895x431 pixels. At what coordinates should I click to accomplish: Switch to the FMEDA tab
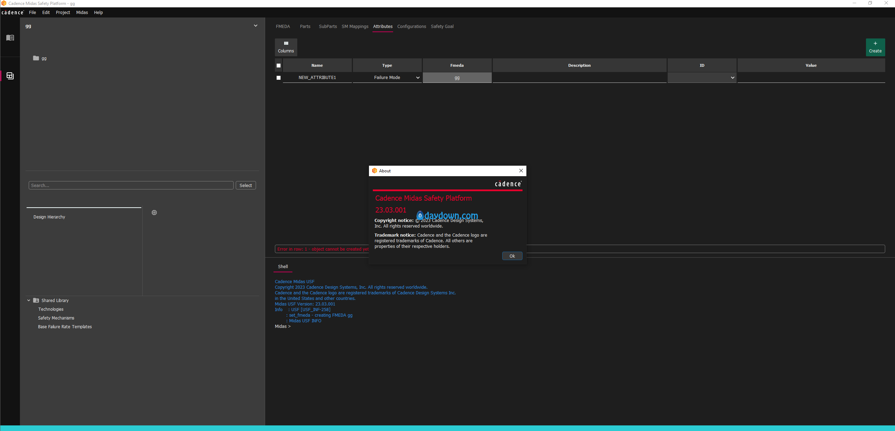pyautogui.click(x=283, y=27)
